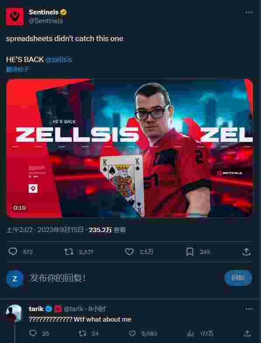Retweet tarik's reply
261x343 pixels.
pos(82,333)
